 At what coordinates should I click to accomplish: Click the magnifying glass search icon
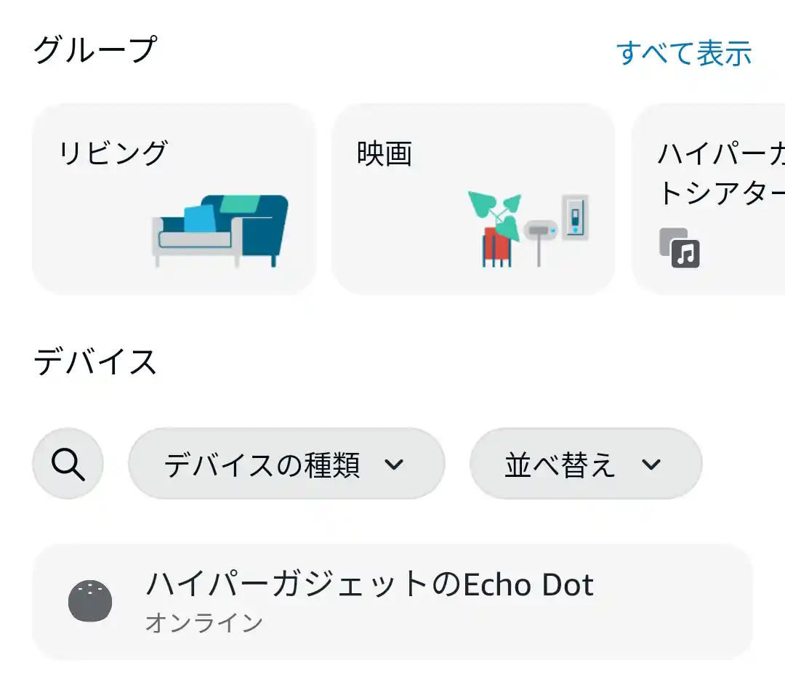pyautogui.click(x=68, y=463)
